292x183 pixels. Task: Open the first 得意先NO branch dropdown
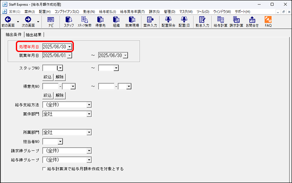73,87
